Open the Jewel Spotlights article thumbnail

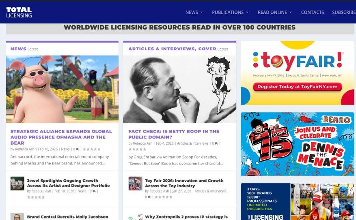pos(17,183)
